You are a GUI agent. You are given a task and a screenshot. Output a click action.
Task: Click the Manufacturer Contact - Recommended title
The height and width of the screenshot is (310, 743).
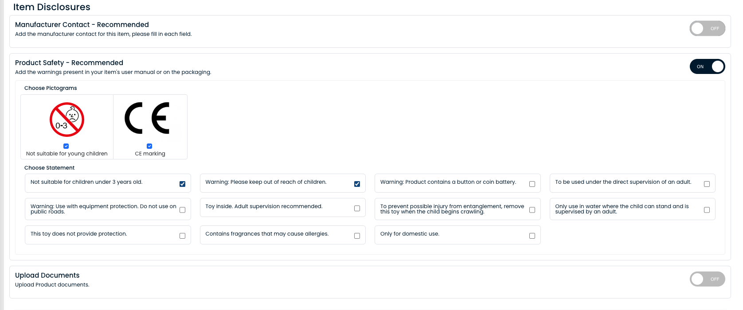coord(82,25)
